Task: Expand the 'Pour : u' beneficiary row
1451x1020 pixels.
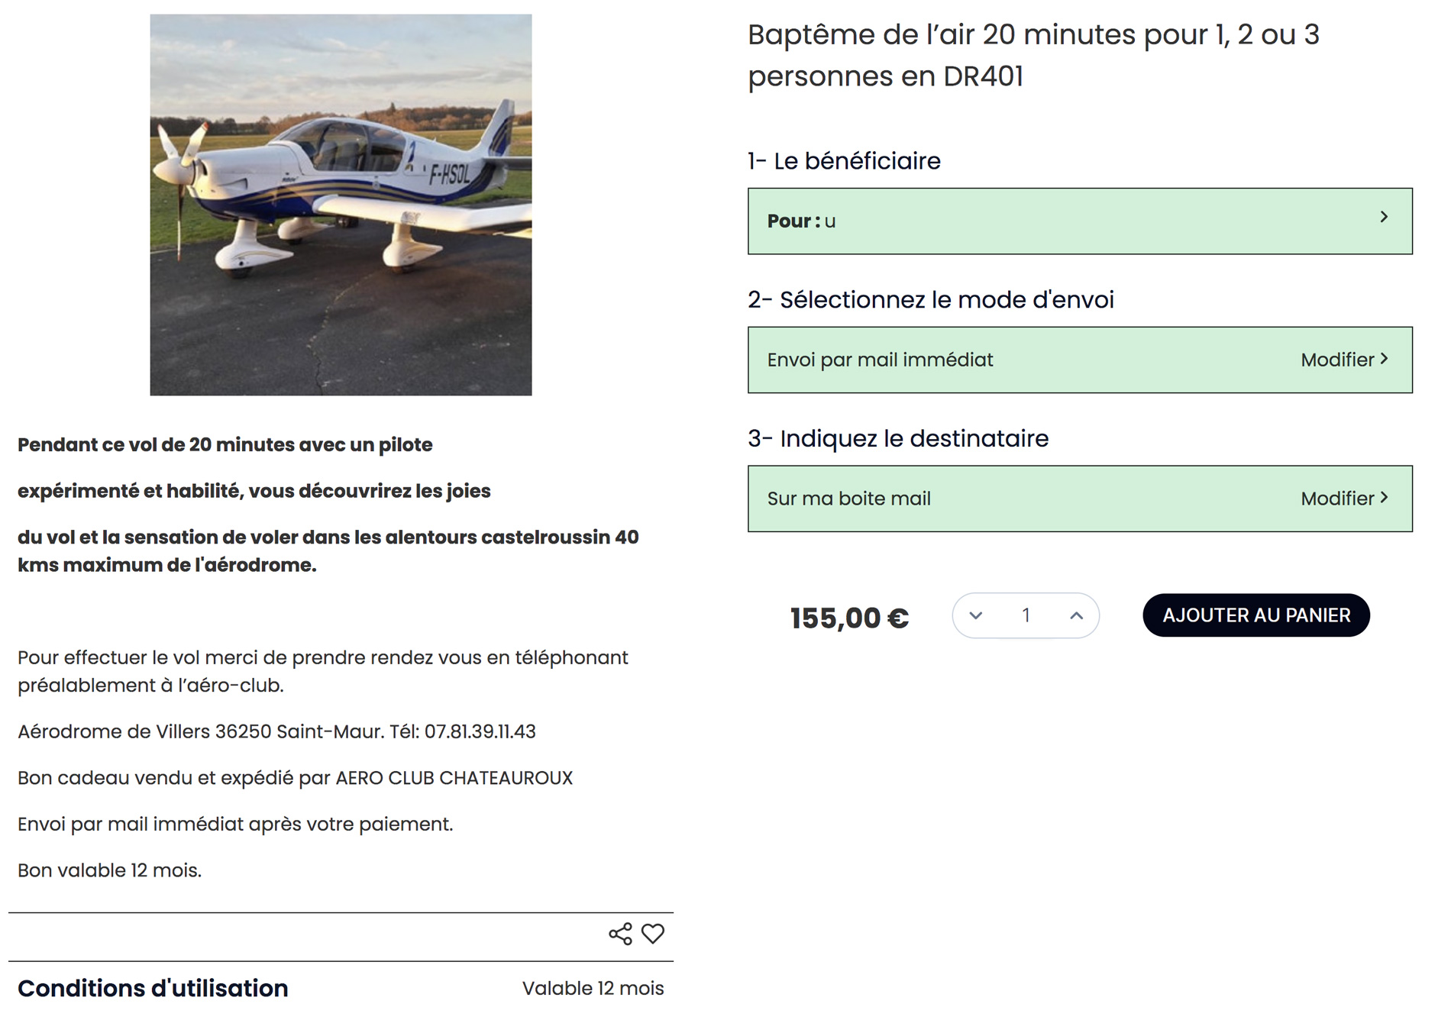Action: 1069,221
